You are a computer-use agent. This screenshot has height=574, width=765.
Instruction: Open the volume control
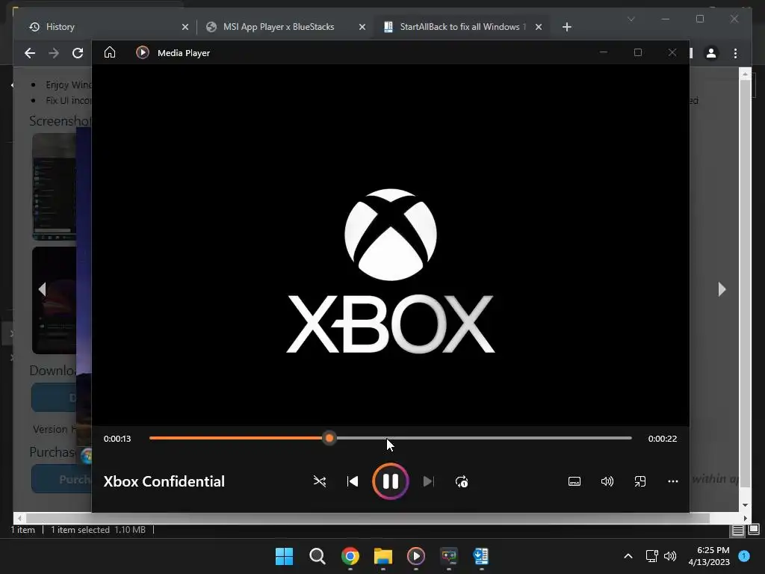[x=607, y=481]
